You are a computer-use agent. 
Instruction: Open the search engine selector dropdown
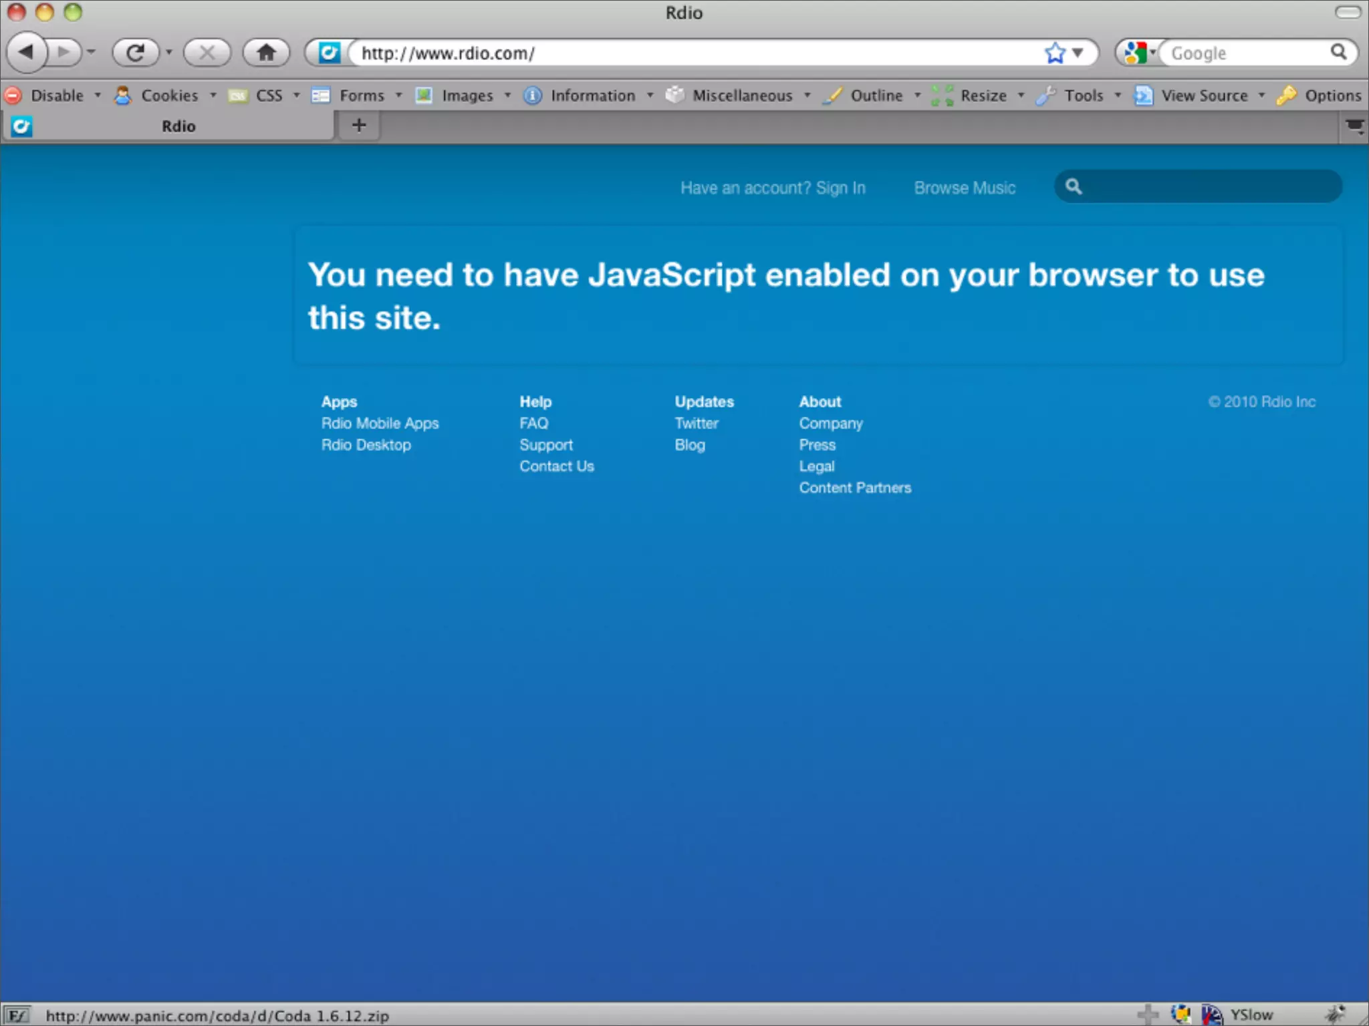1139,52
